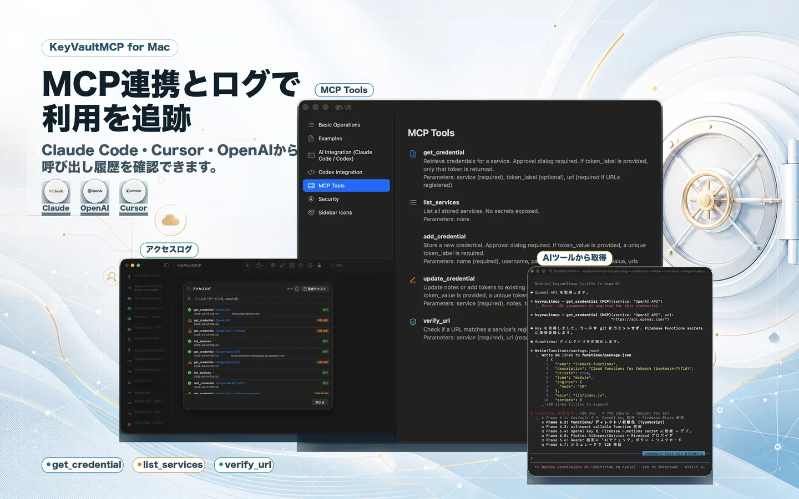Click the question mark help icon in KeyVaultMCP
Viewport: 799px width, 499px height.
coord(301,266)
